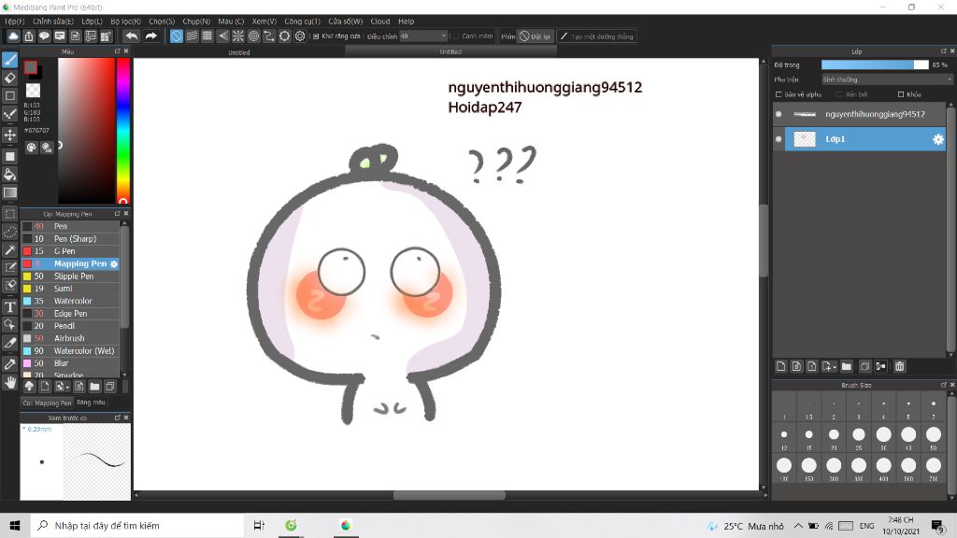Toggle visibility of nguyenthihuonggiang94512 layer
The width and height of the screenshot is (957, 538).
click(x=778, y=114)
